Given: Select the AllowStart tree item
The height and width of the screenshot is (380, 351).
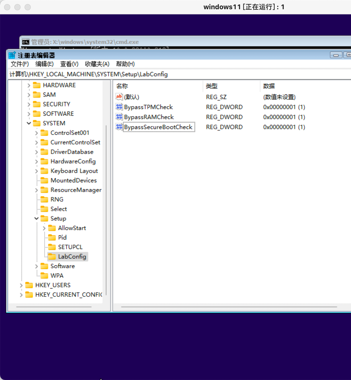Looking at the screenshot, I should click(72, 228).
